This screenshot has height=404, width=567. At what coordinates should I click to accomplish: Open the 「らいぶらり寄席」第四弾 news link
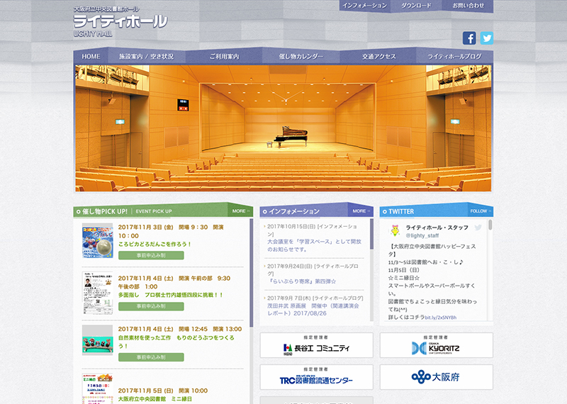tap(302, 281)
